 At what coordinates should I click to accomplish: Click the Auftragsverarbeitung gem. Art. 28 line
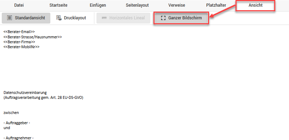43,97
